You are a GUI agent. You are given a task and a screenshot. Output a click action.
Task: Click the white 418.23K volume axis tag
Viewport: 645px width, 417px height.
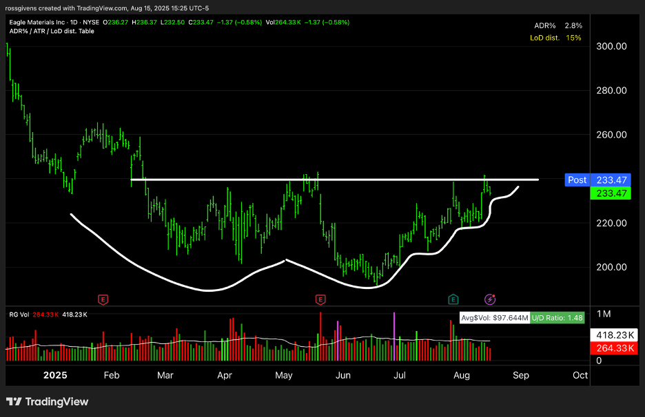click(611, 335)
